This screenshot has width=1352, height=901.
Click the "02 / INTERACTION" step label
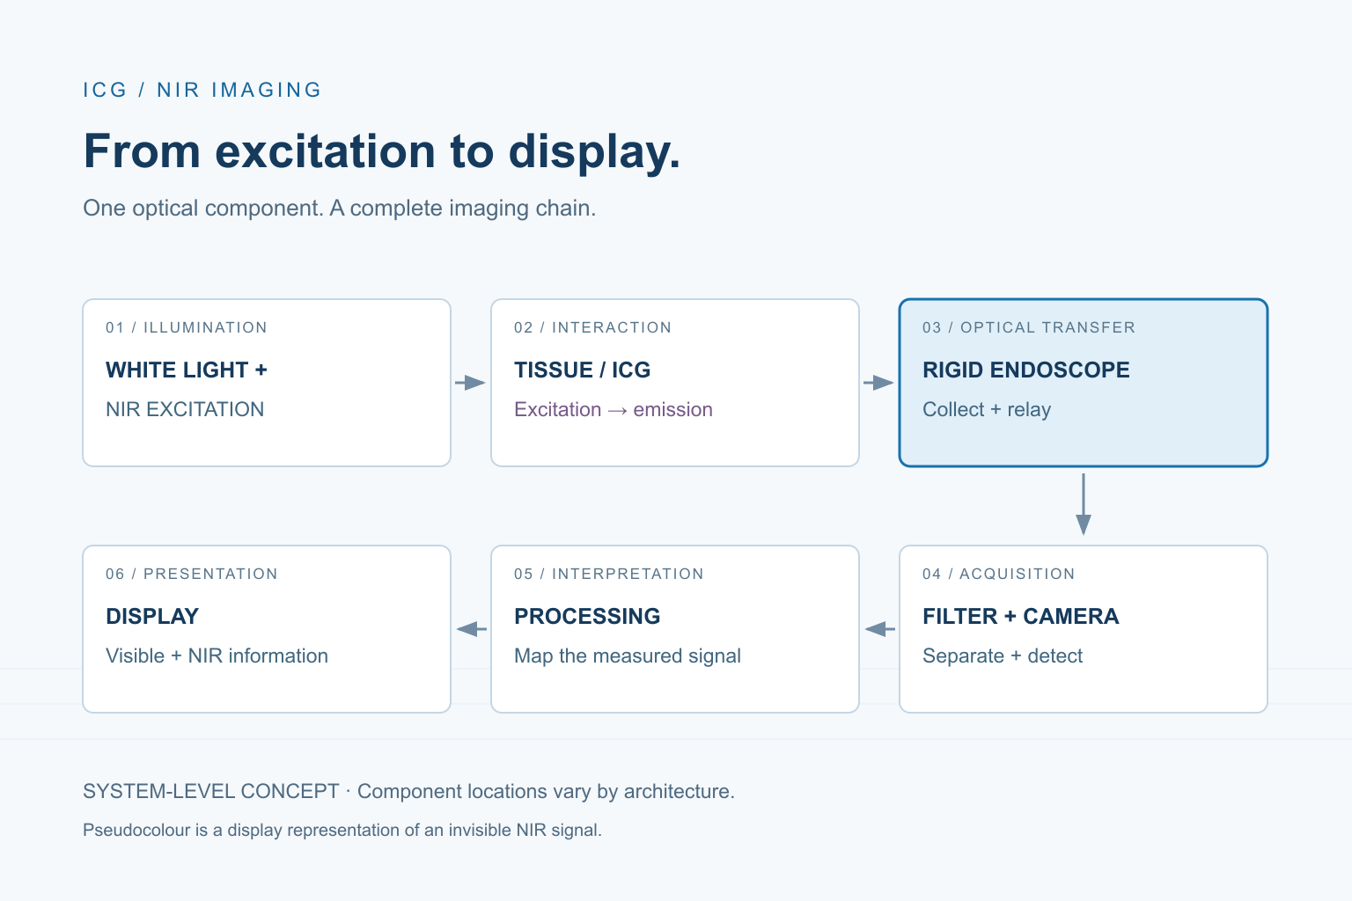[x=593, y=327]
